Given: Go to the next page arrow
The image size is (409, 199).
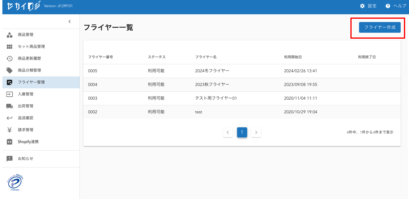Looking at the screenshot, I should pyautogui.click(x=256, y=132).
